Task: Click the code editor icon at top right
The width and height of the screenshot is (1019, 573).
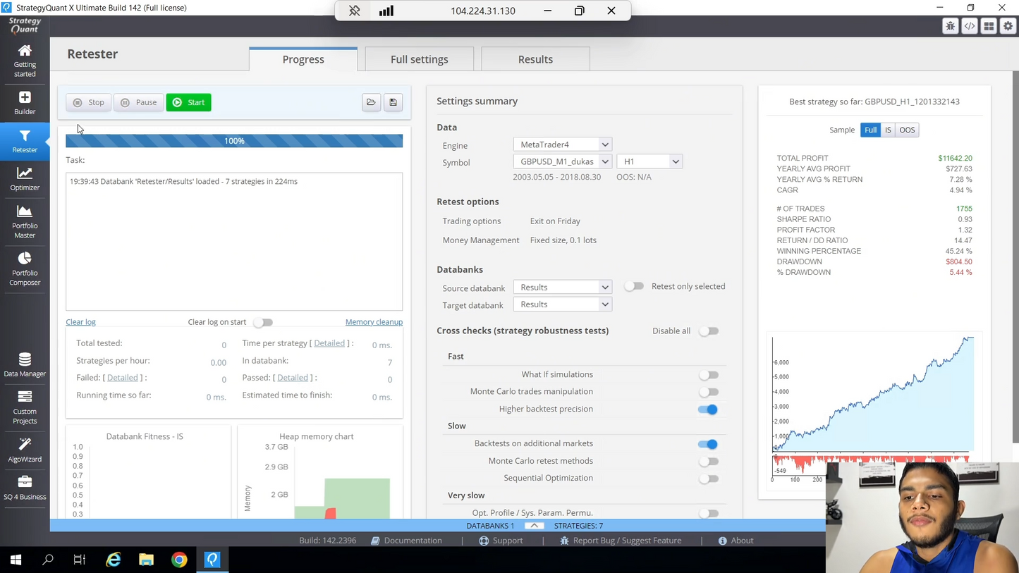Action: 970,26
